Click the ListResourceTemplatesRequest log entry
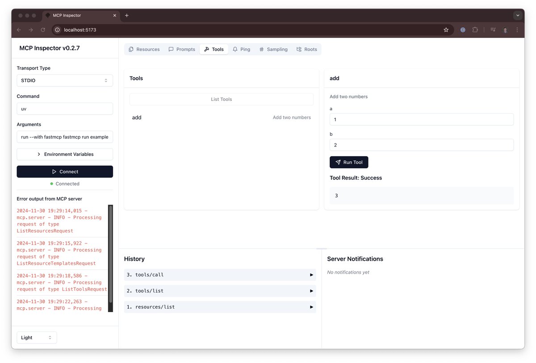 click(62, 254)
